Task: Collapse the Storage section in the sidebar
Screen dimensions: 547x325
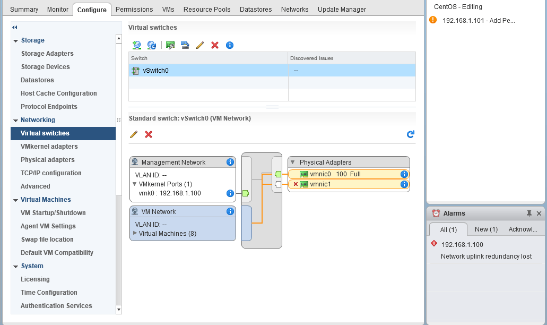Action: pos(16,40)
